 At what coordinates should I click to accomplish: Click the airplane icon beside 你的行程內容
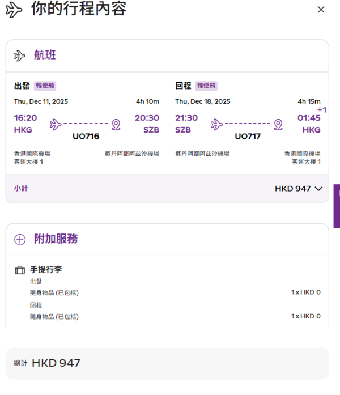point(14,10)
